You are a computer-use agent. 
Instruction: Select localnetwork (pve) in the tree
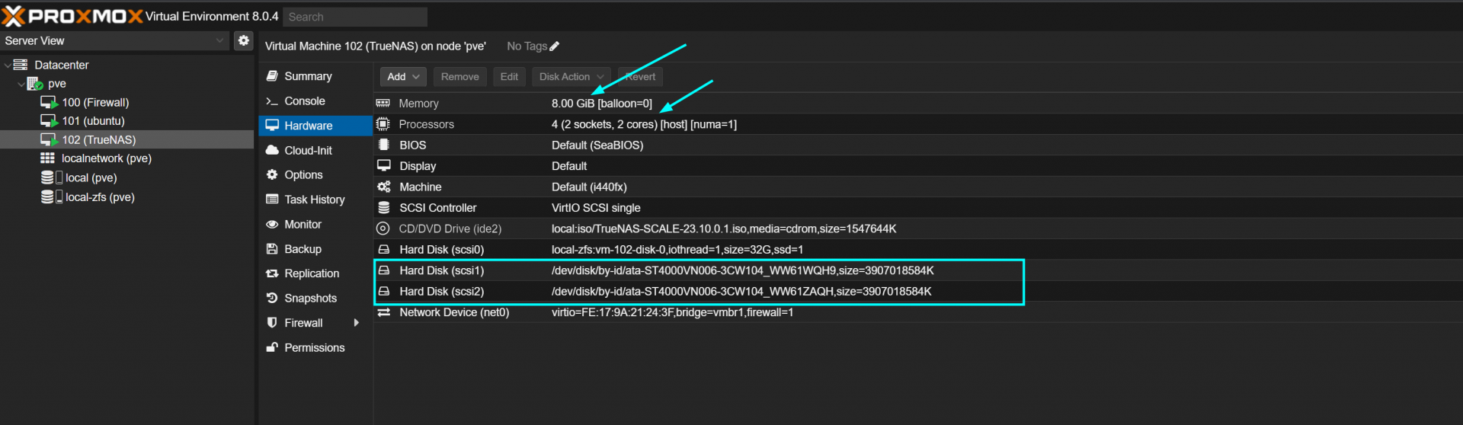click(107, 158)
